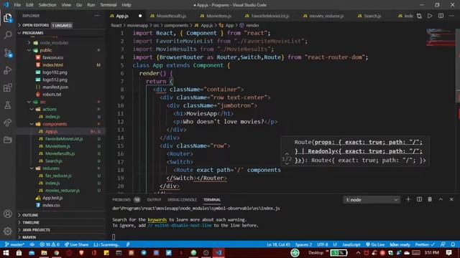Screen dimensions: 460x258
Task: Click master branch indicator in status bar
Action: click(14, 244)
